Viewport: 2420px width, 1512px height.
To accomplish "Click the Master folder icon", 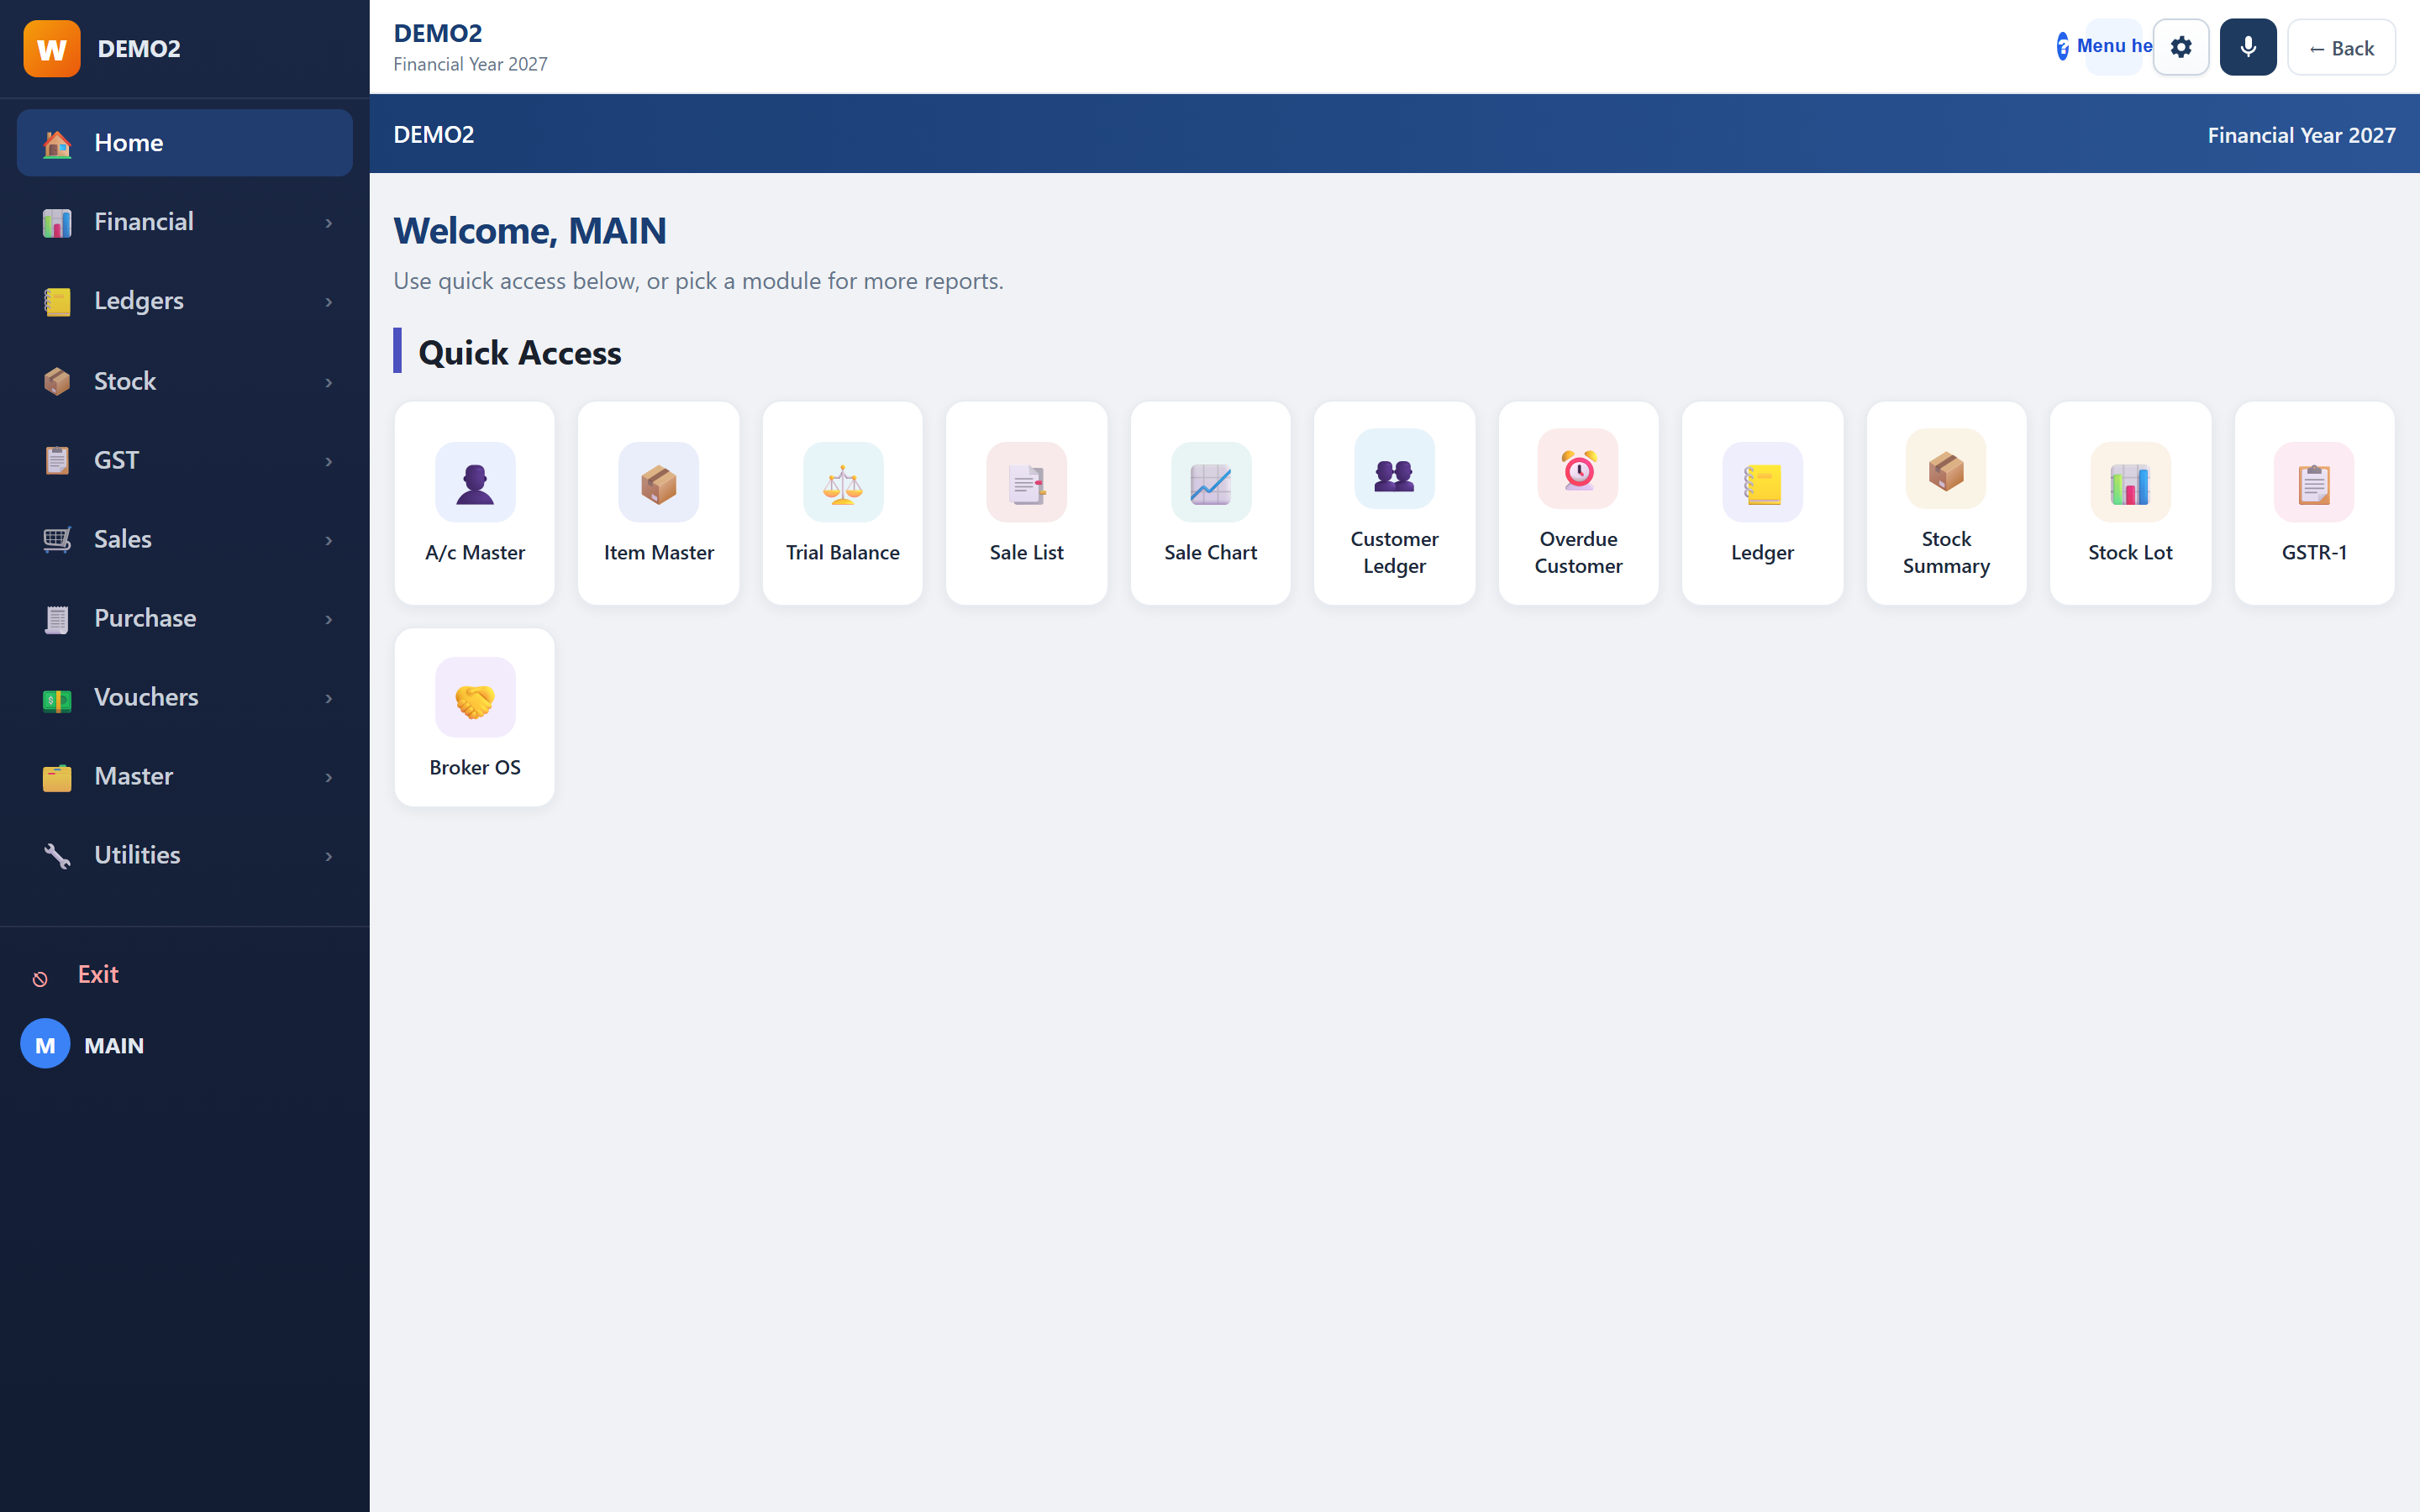I will (x=57, y=777).
